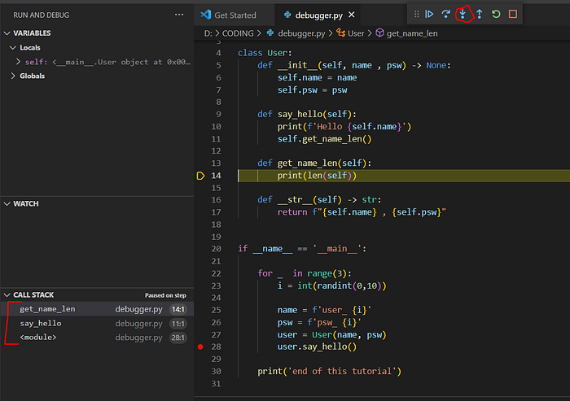The width and height of the screenshot is (570, 401).
Task: Click 'self.name = name' on line 6
Action: pyautogui.click(x=317, y=78)
